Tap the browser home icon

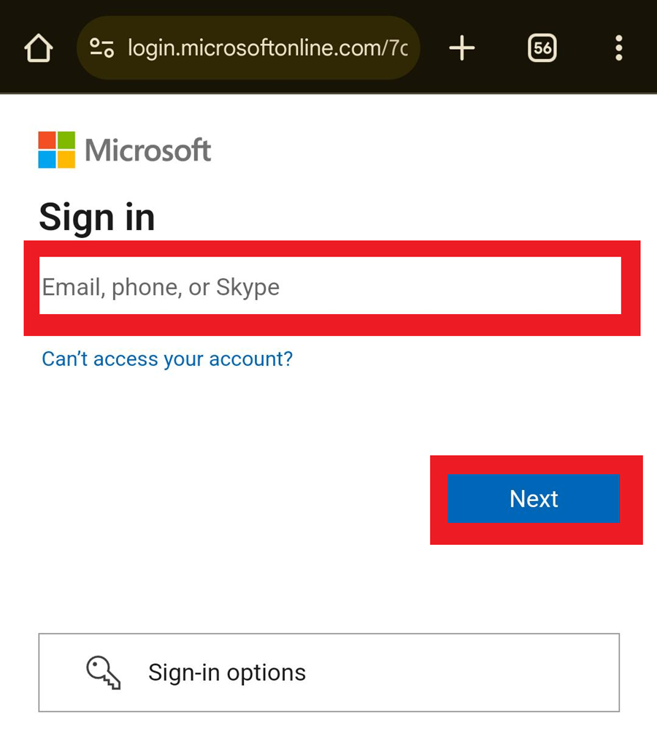click(39, 49)
